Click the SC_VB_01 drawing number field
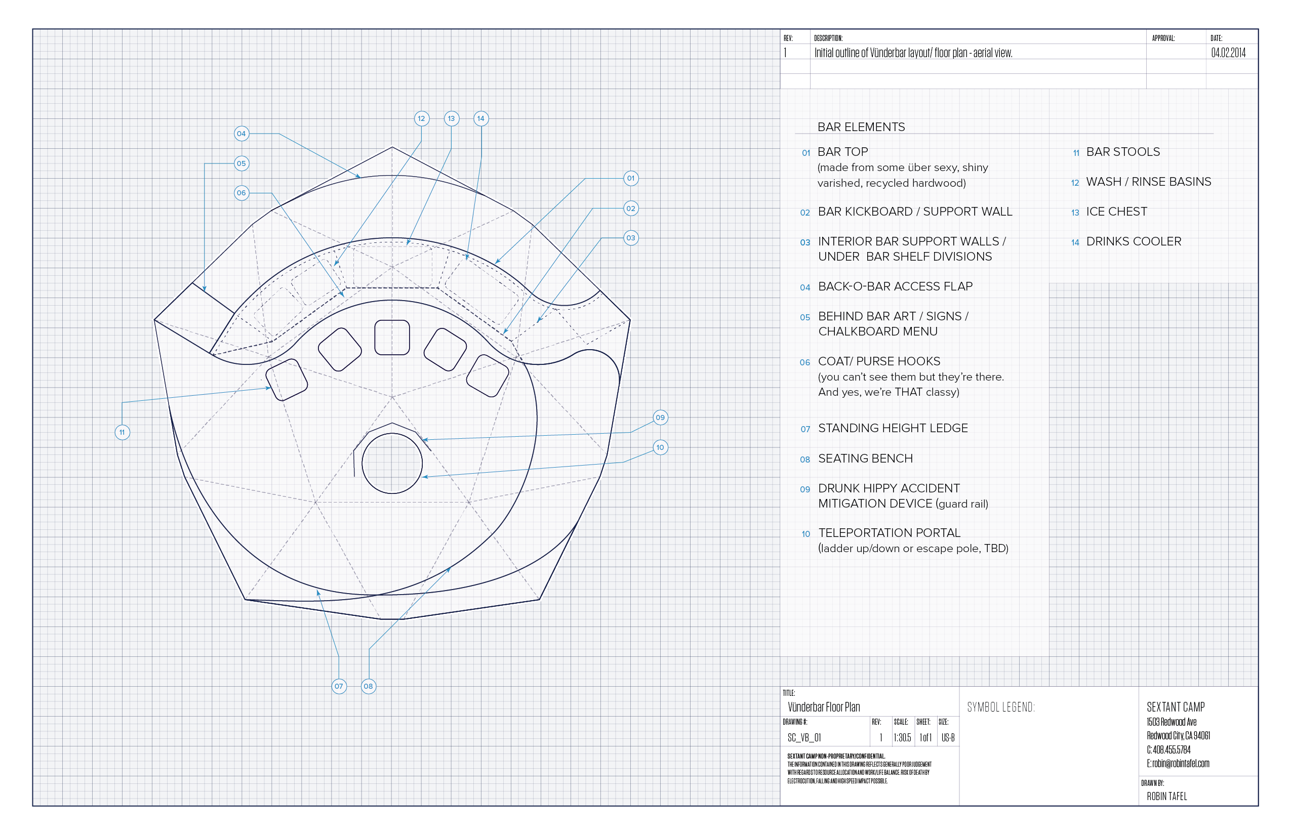The height and width of the screenshot is (835, 1291). pos(804,738)
